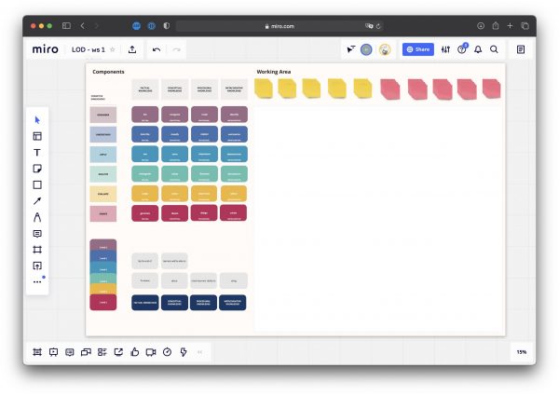Pick the Connection line arrow tool
Image resolution: width=559 pixels, height=395 pixels.
37,200
